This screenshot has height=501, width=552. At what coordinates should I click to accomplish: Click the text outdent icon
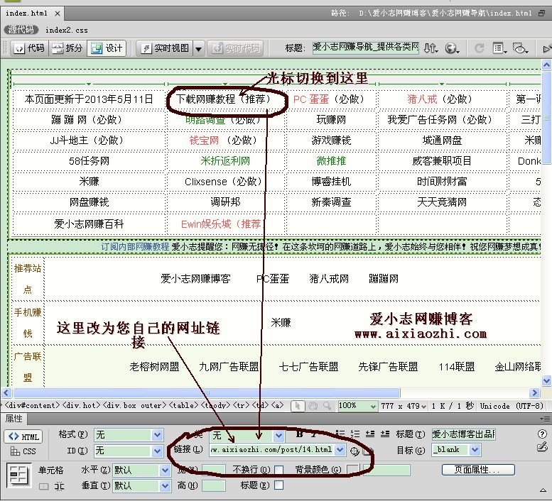[x=369, y=434]
